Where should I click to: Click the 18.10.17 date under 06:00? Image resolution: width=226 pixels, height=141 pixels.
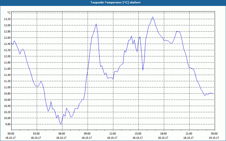click(x=61, y=138)
